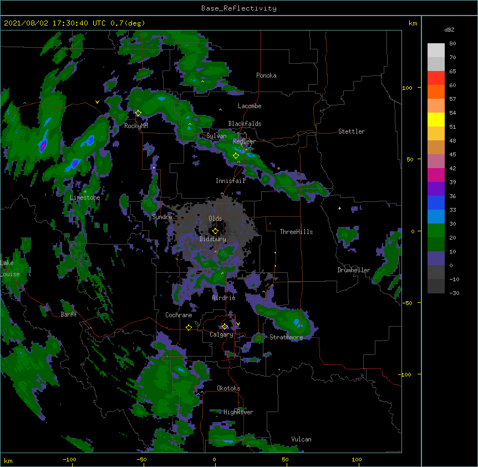
Task: Click the Airdrie city label
Action: [223, 298]
